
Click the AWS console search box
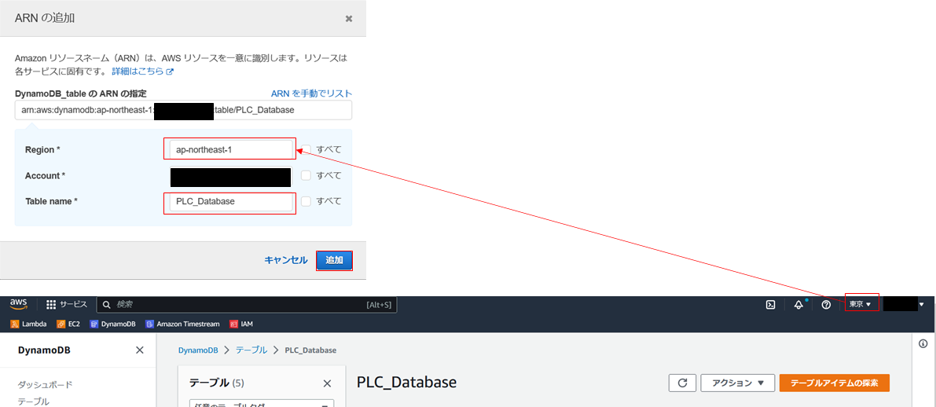[247, 304]
